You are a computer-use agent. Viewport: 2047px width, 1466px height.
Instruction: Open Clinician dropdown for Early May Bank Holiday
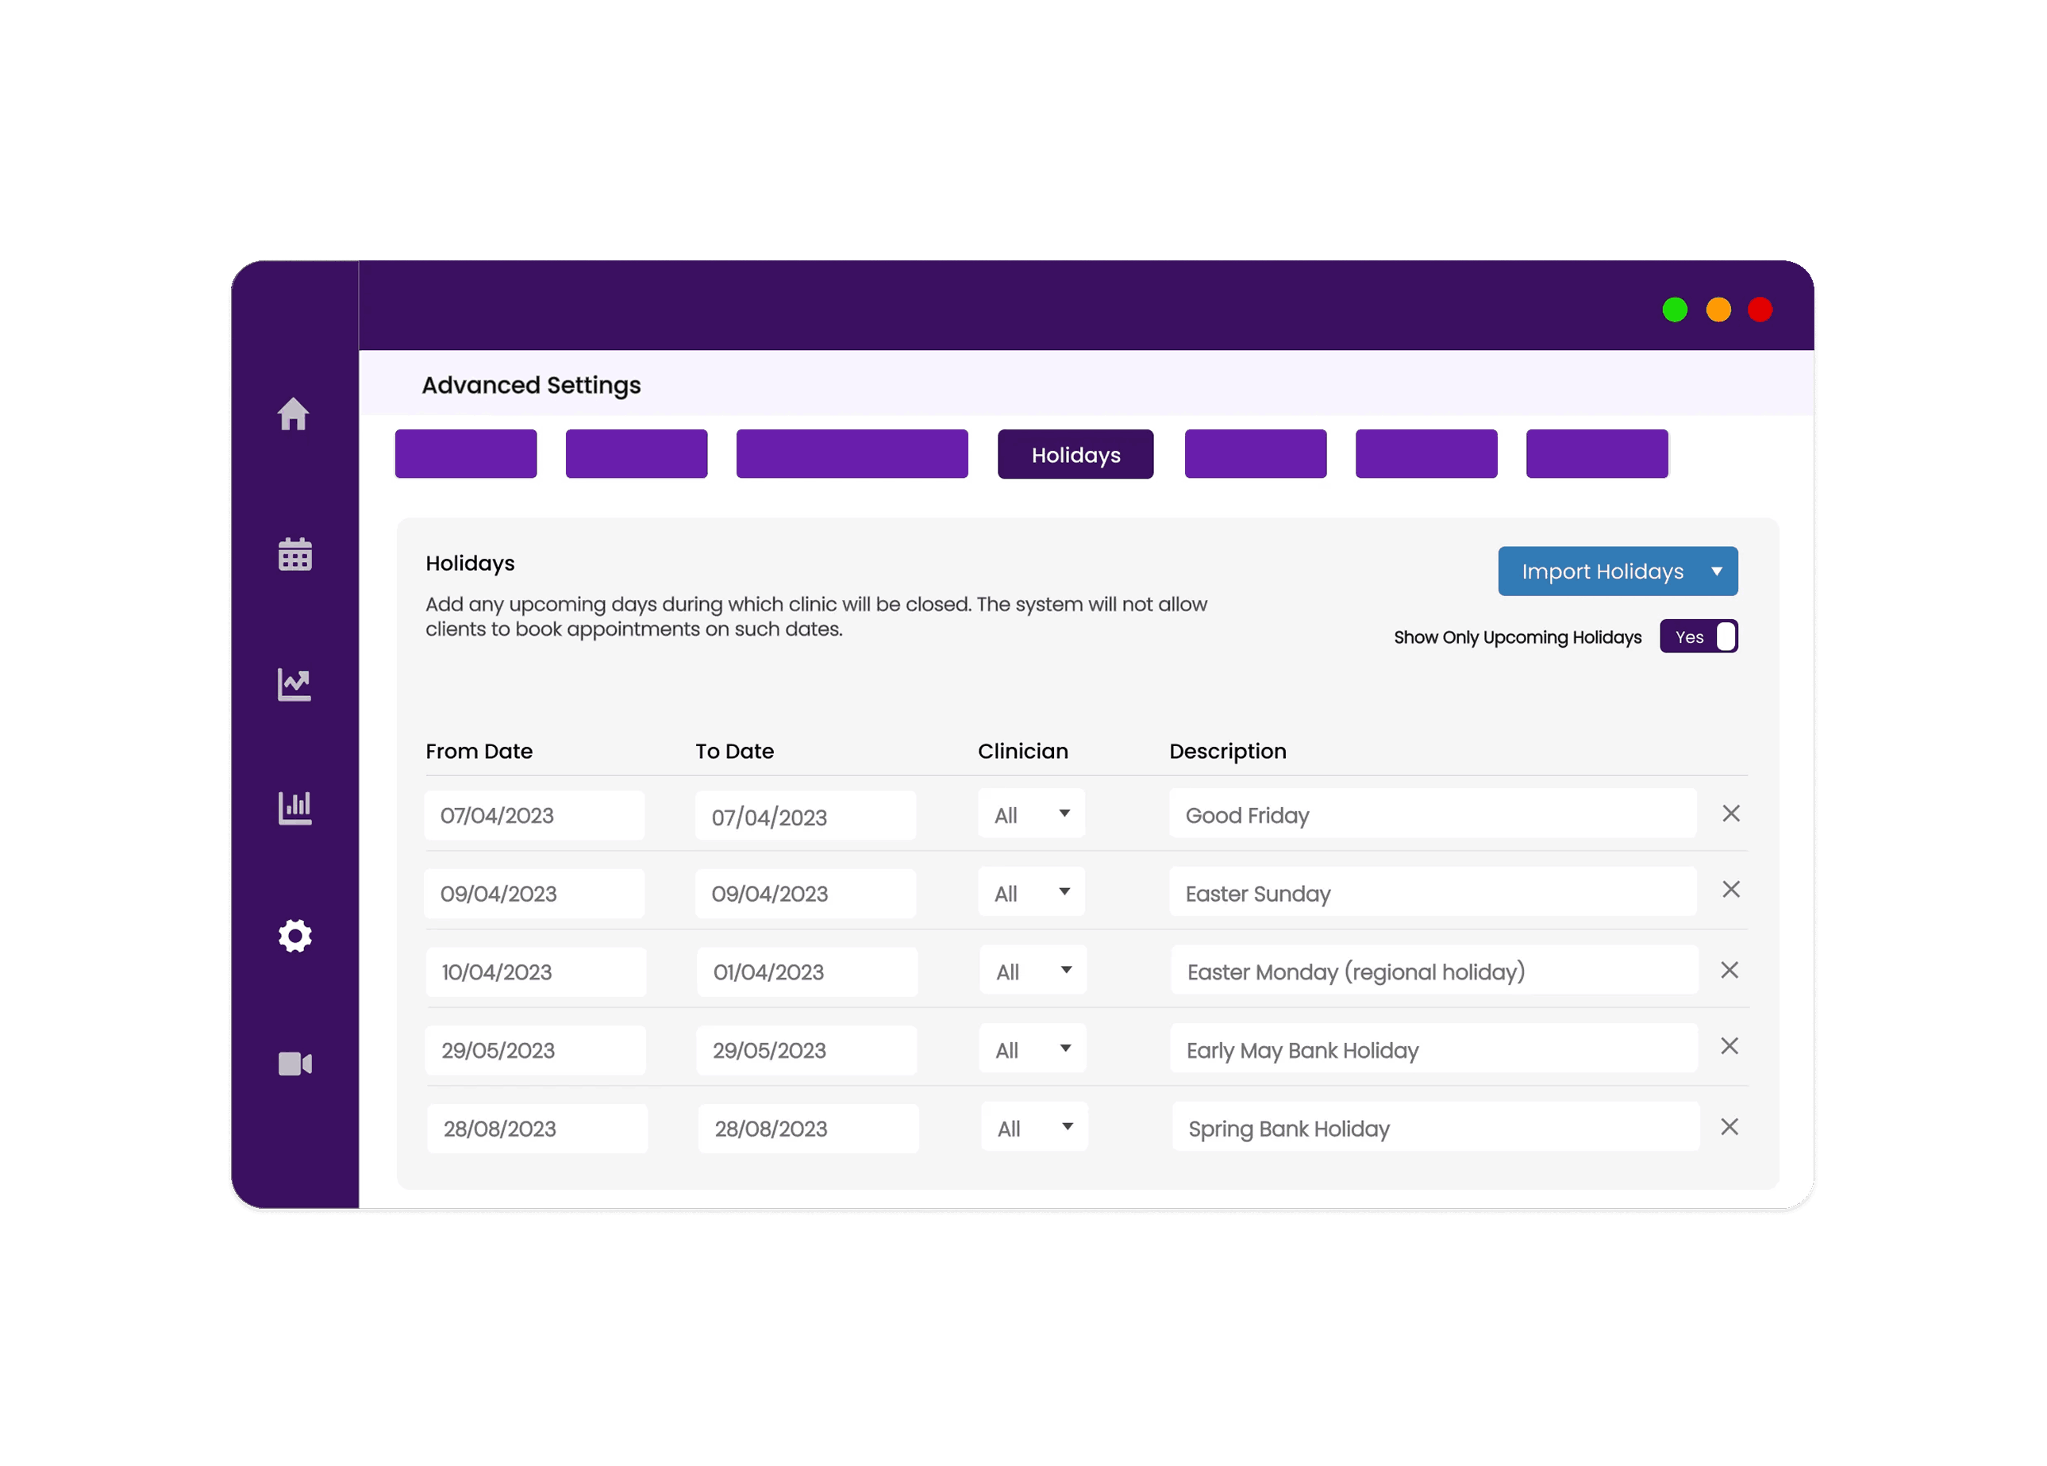point(1033,1049)
